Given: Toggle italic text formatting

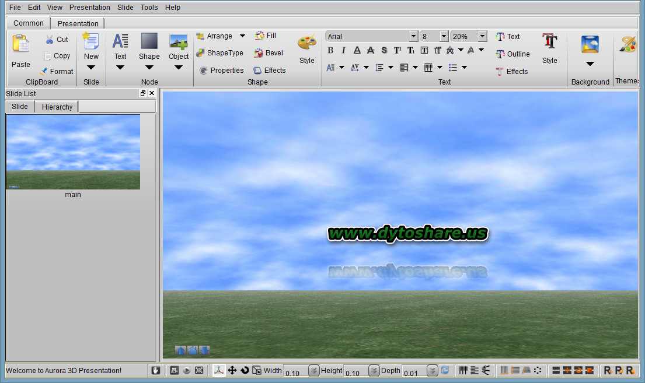Looking at the screenshot, I should 343,50.
